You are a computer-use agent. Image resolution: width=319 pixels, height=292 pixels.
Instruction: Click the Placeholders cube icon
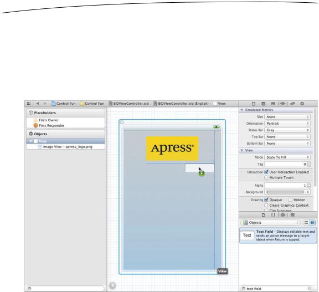(30, 112)
